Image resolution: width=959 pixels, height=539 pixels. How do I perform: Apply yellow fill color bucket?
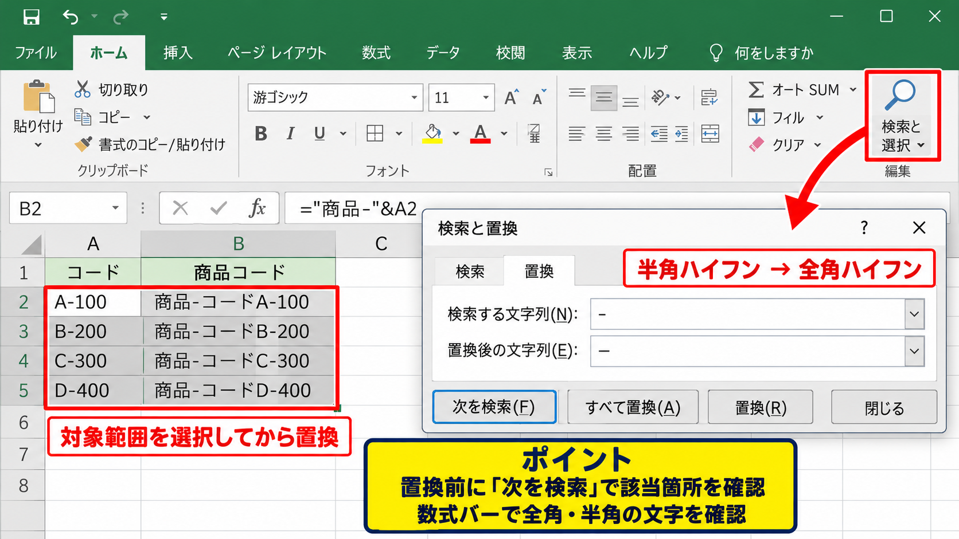(433, 133)
